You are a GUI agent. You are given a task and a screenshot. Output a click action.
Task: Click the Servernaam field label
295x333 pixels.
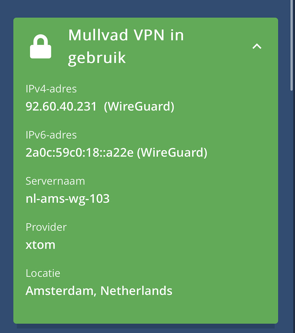coord(55,181)
